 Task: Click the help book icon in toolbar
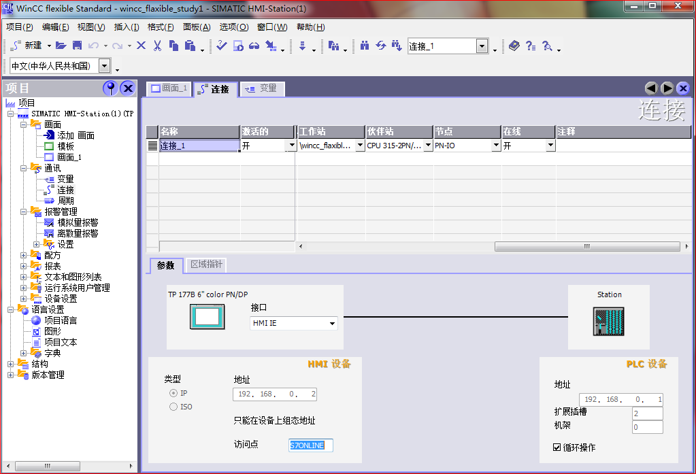[x=514, y=46]
